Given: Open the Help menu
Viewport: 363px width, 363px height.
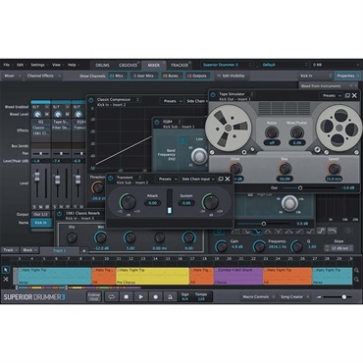Looking at the screenshot, I should (x=73, y=65).
